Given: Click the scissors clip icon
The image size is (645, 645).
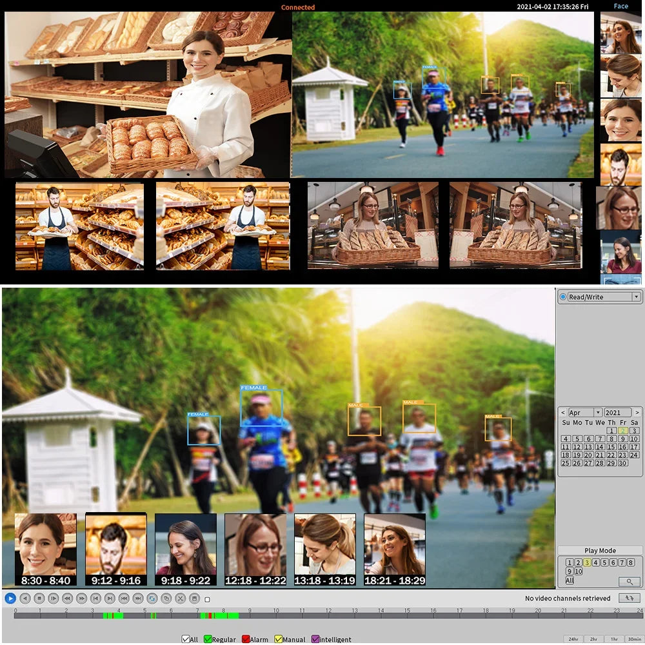Looking at the screenshot, I should 180,599.
